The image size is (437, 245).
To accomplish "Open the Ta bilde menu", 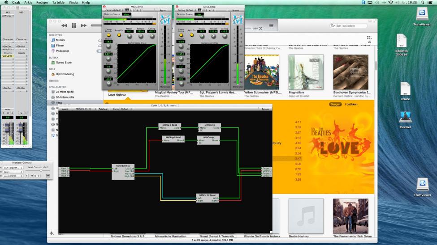I will coord(58,2).
